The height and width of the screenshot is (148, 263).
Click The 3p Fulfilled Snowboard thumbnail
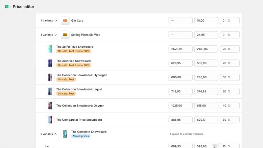50,49
